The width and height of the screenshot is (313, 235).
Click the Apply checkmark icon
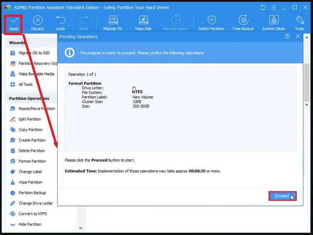pos(14,20)
